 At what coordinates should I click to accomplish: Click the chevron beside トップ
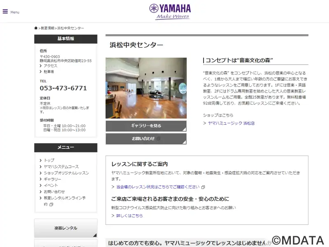(40, 160)
